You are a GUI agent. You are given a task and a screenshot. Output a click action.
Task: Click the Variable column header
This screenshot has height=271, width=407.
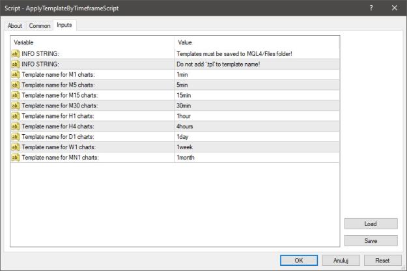92,42
